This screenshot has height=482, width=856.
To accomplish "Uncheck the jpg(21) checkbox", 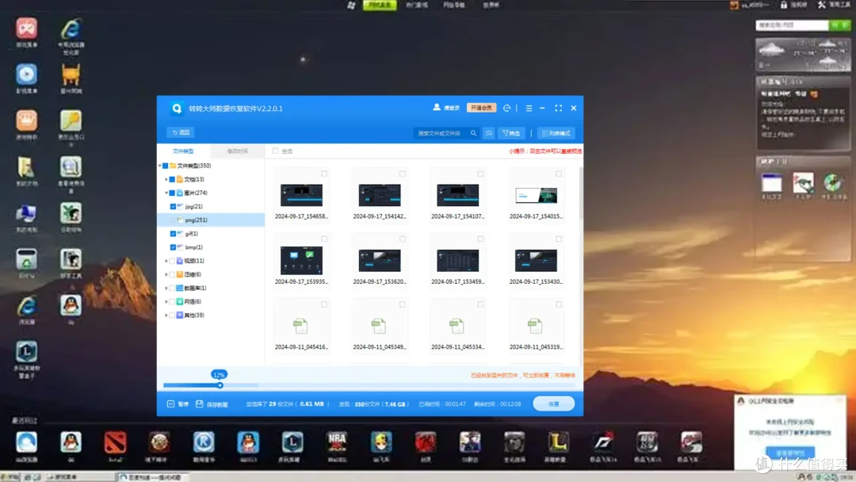I will [173, 206].
